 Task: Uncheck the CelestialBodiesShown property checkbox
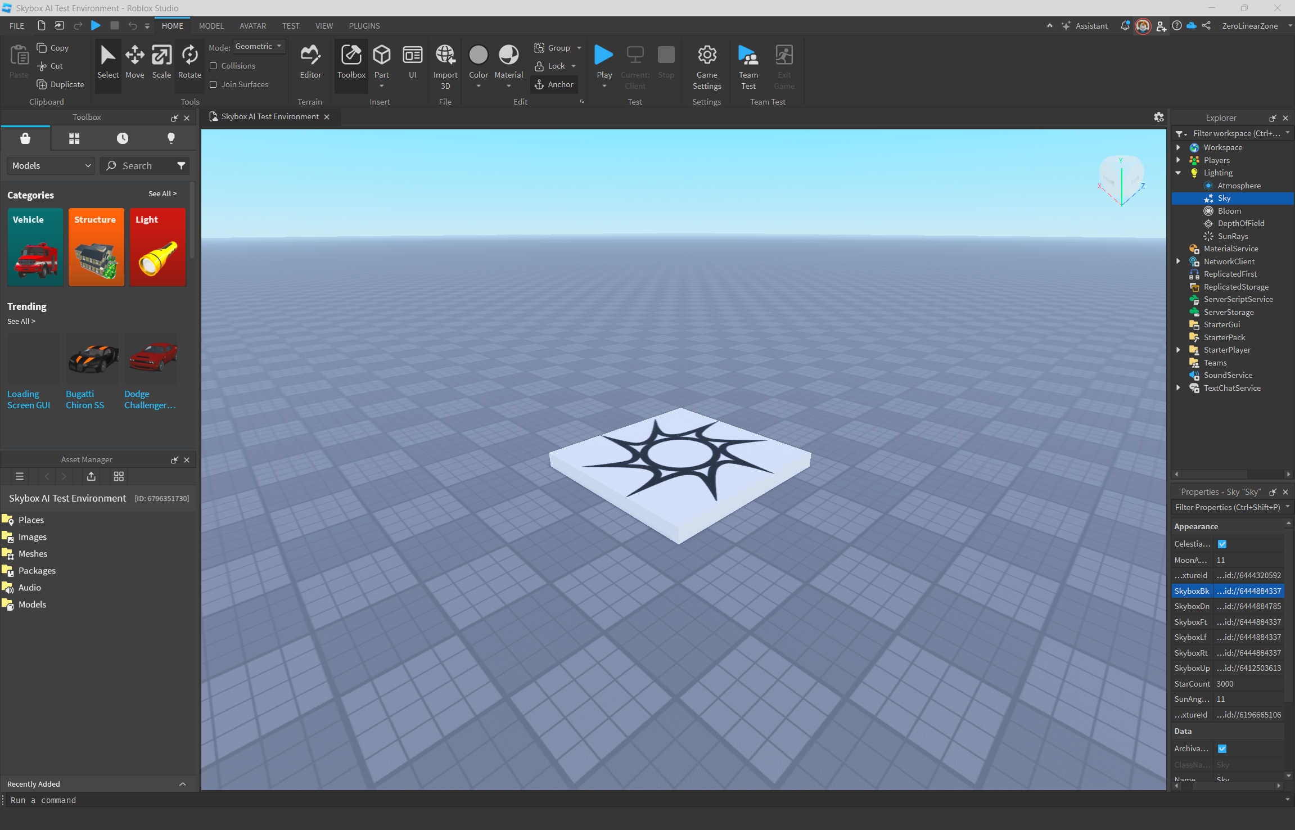(x=1222, y=544)
